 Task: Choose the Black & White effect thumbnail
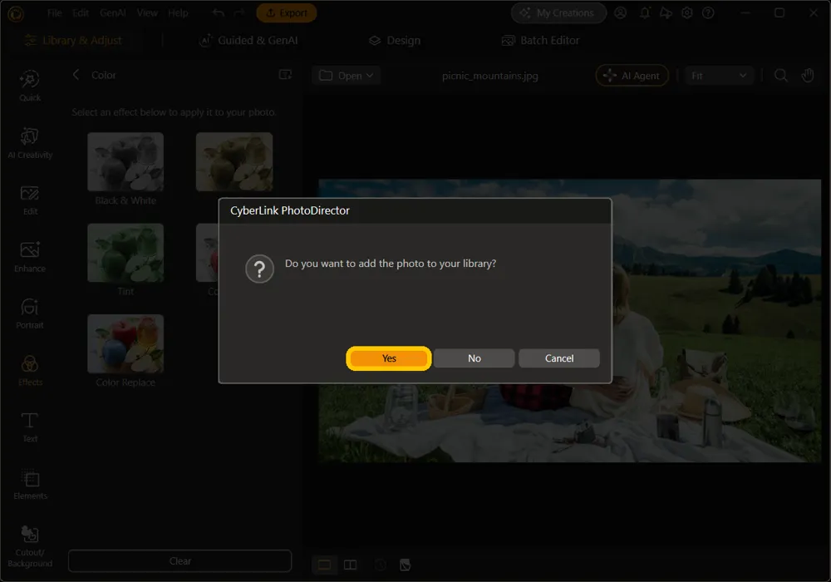tap(125, 161)
